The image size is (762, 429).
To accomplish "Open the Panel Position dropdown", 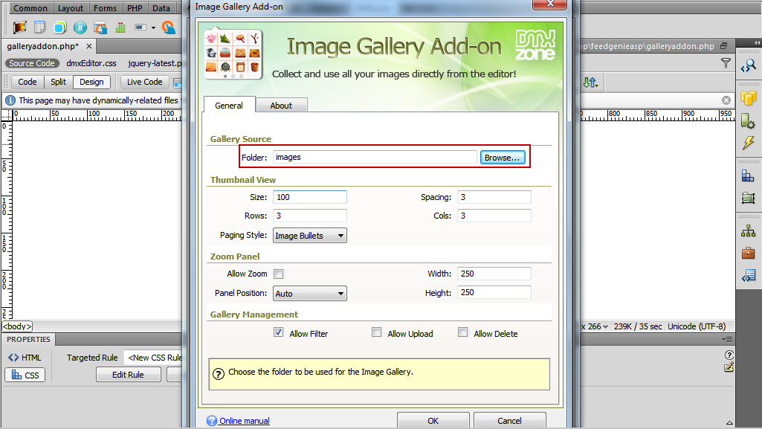I will 309,294.
